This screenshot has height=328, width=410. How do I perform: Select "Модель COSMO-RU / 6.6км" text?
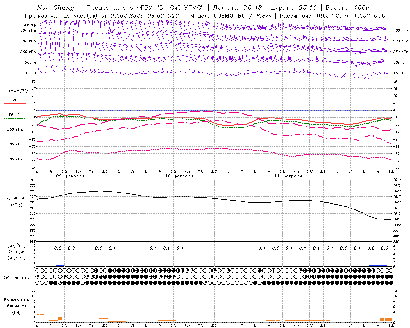[231, 16]
